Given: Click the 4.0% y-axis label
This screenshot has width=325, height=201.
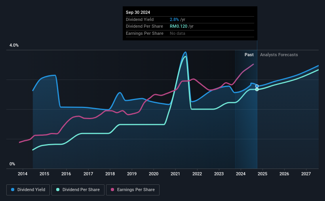Looking at the screenshot, I should pos(14,46).
